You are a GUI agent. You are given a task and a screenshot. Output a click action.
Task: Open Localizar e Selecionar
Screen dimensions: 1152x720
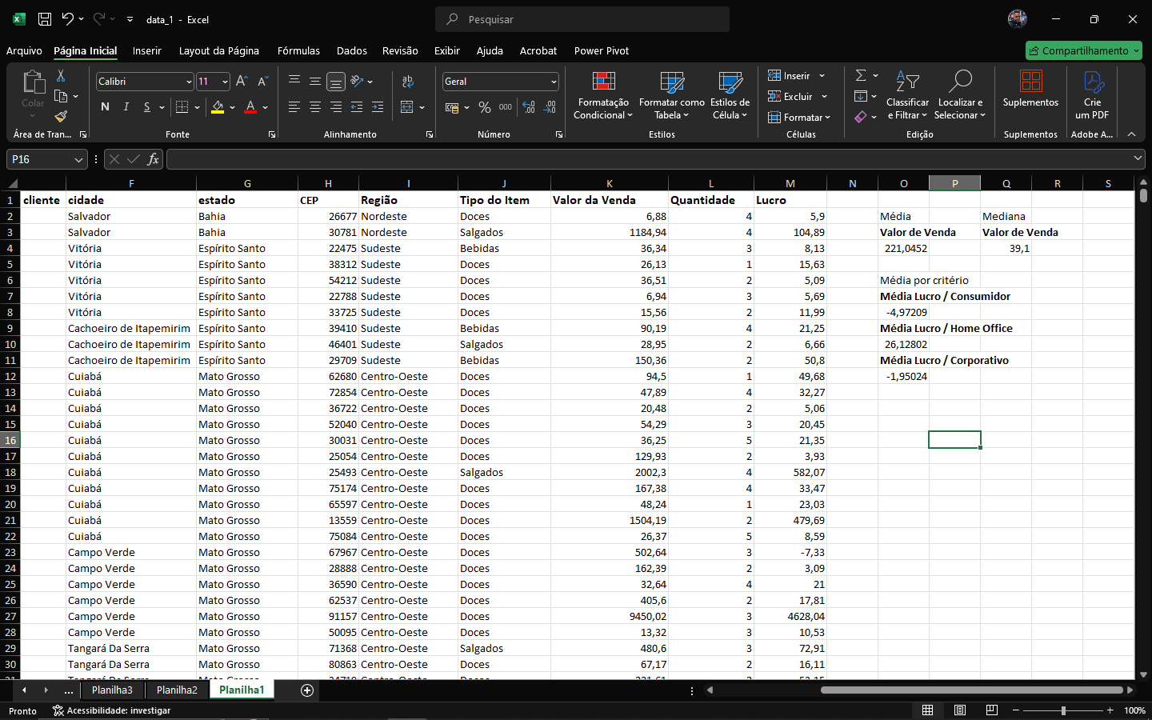pyautogui.click(x=960, y=94)
